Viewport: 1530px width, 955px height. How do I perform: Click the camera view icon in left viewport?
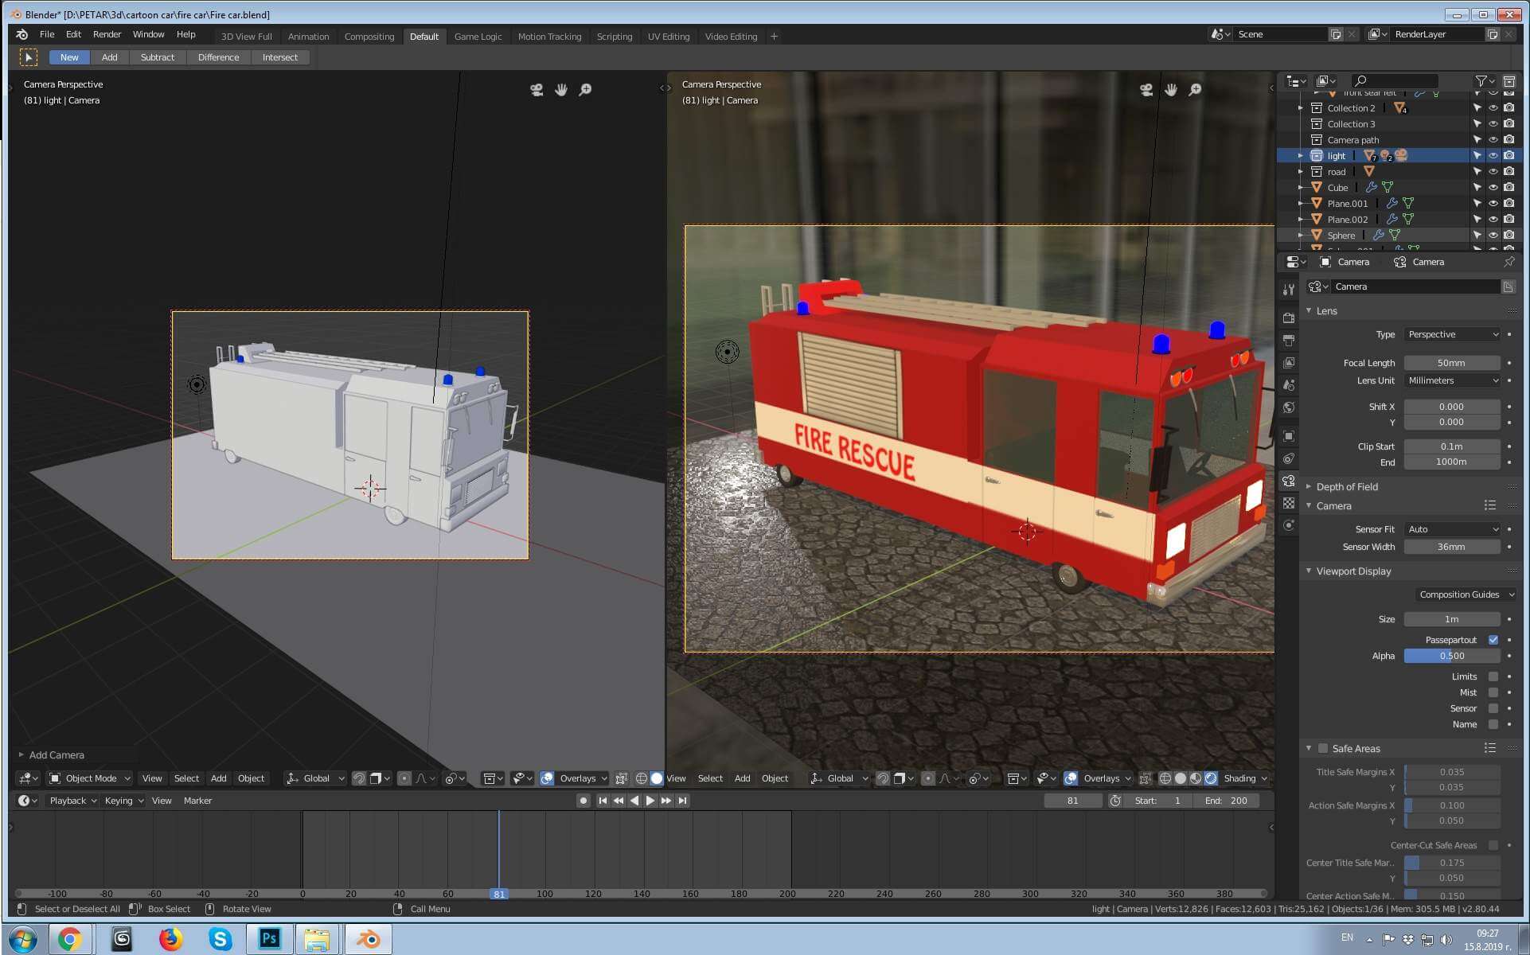tap(537, 90)
